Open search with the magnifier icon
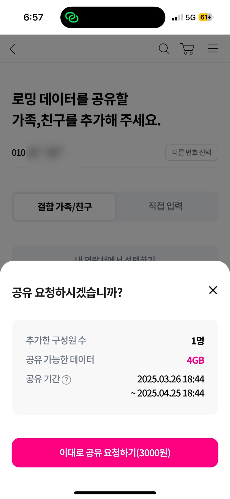230x499 pixels. [164, 49]
